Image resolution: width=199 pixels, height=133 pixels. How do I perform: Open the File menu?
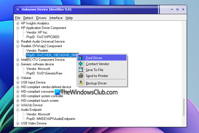(18, 18)
